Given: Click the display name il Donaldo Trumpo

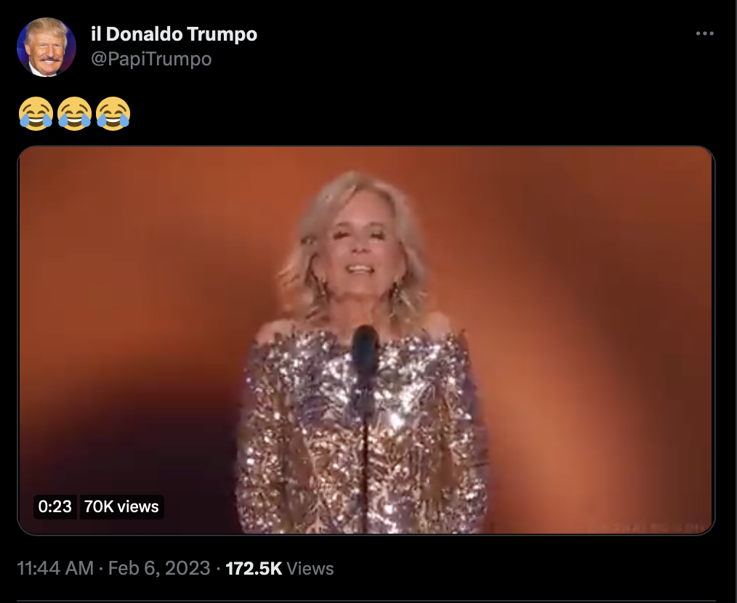Looking at the screenshot, I should click(x=174, y=34).
